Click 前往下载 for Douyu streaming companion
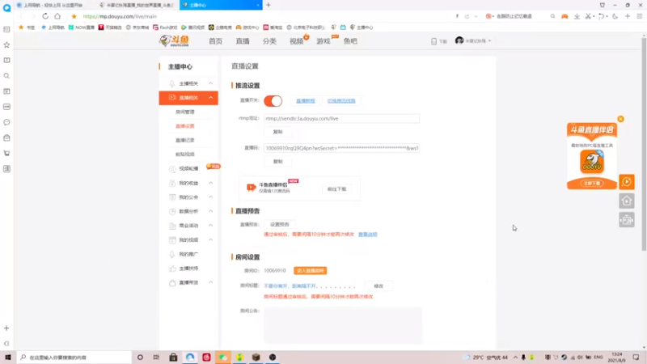This screenshot has width=647, height=364. [336, 189]
